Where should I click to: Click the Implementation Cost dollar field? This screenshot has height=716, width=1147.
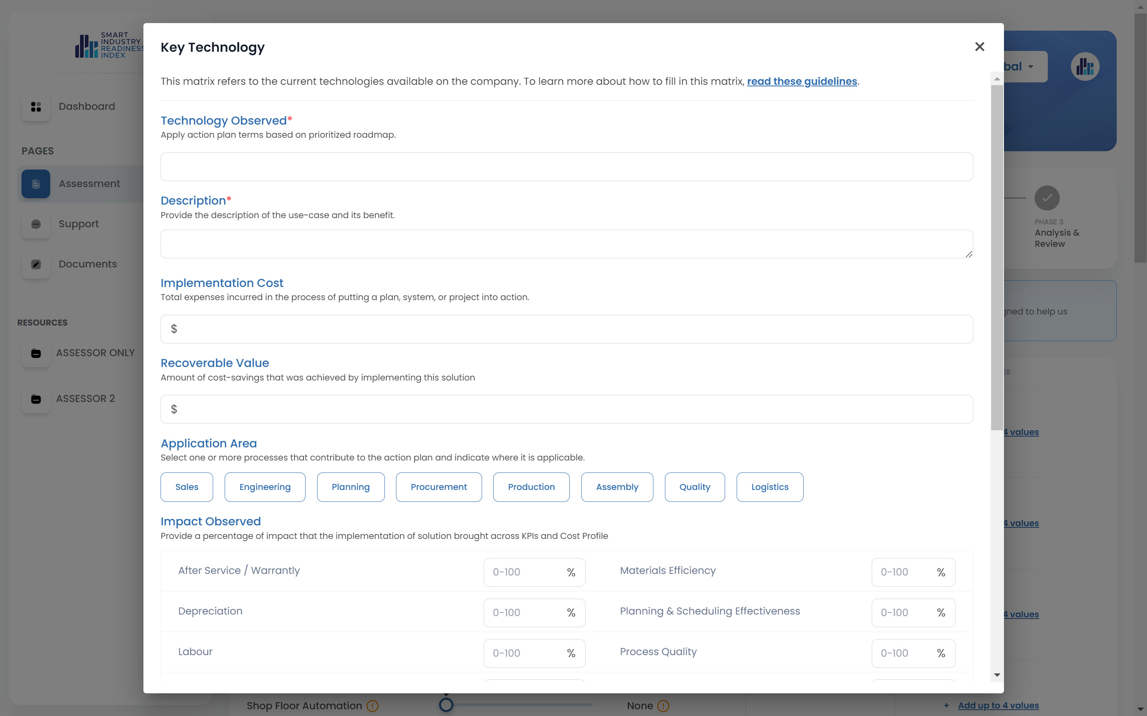567,329
